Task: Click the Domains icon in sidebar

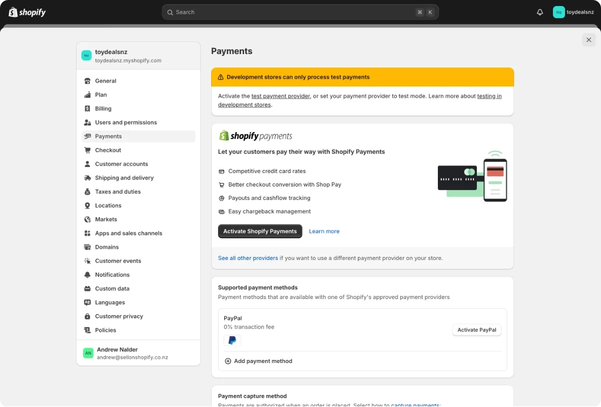Action: click(88, 247)
